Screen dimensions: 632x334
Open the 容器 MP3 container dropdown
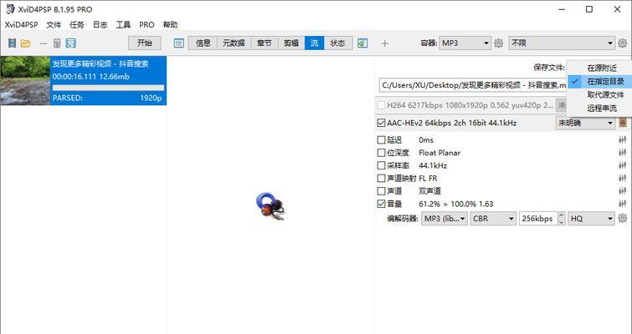pos(465,43)
